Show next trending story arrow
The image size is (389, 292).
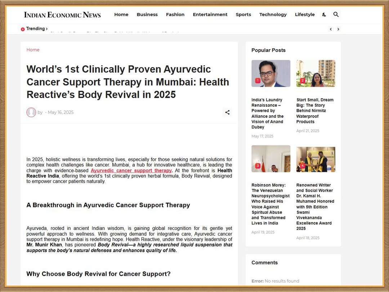tap(338, 29)
